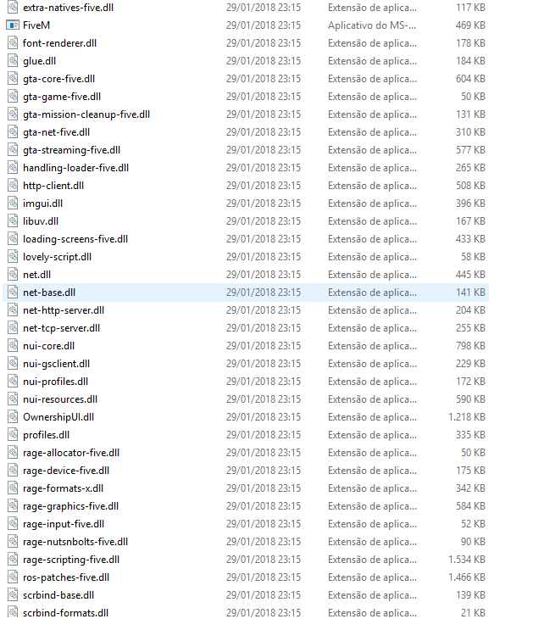Click the file icon next to nui-gsclient.dll
The width and height of the screenshot is (533, 630).
pos(13,364)
